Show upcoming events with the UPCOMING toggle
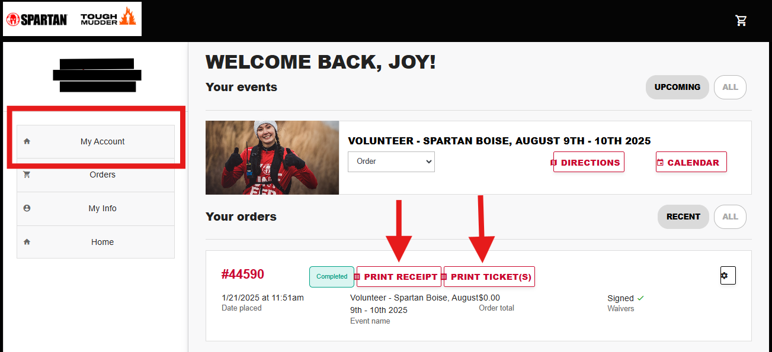772x352 pixels. click(677, 87)
